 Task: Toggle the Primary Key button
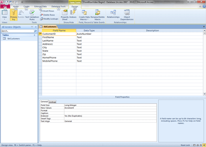[13, 15]
